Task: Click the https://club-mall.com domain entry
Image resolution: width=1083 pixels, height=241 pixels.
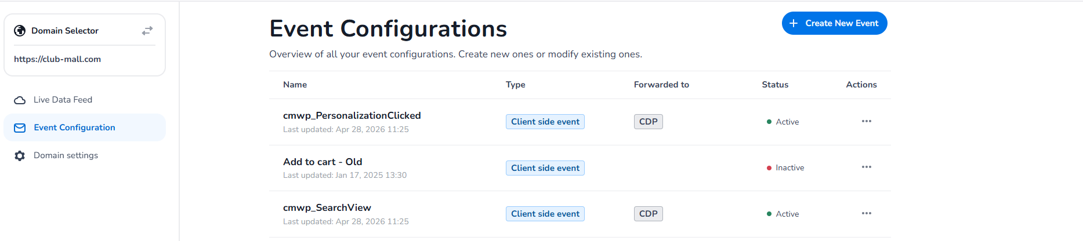Action: coord(57,59)
